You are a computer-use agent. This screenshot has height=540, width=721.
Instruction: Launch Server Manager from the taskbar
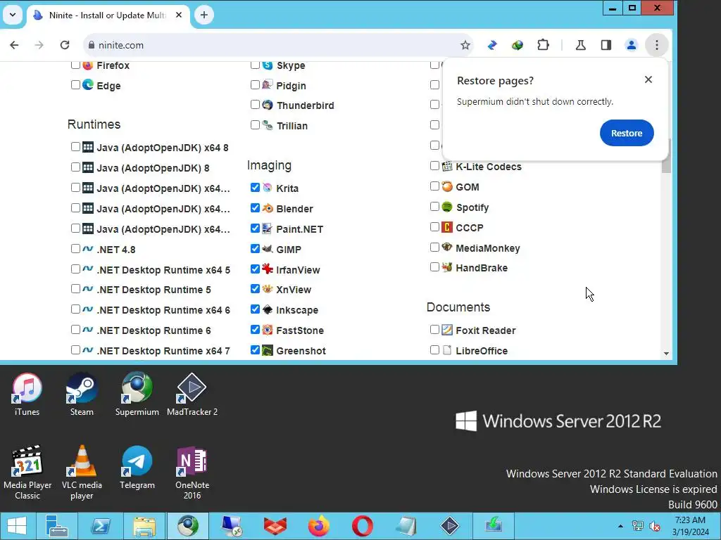pyautogui.click(x=57, y=526)
